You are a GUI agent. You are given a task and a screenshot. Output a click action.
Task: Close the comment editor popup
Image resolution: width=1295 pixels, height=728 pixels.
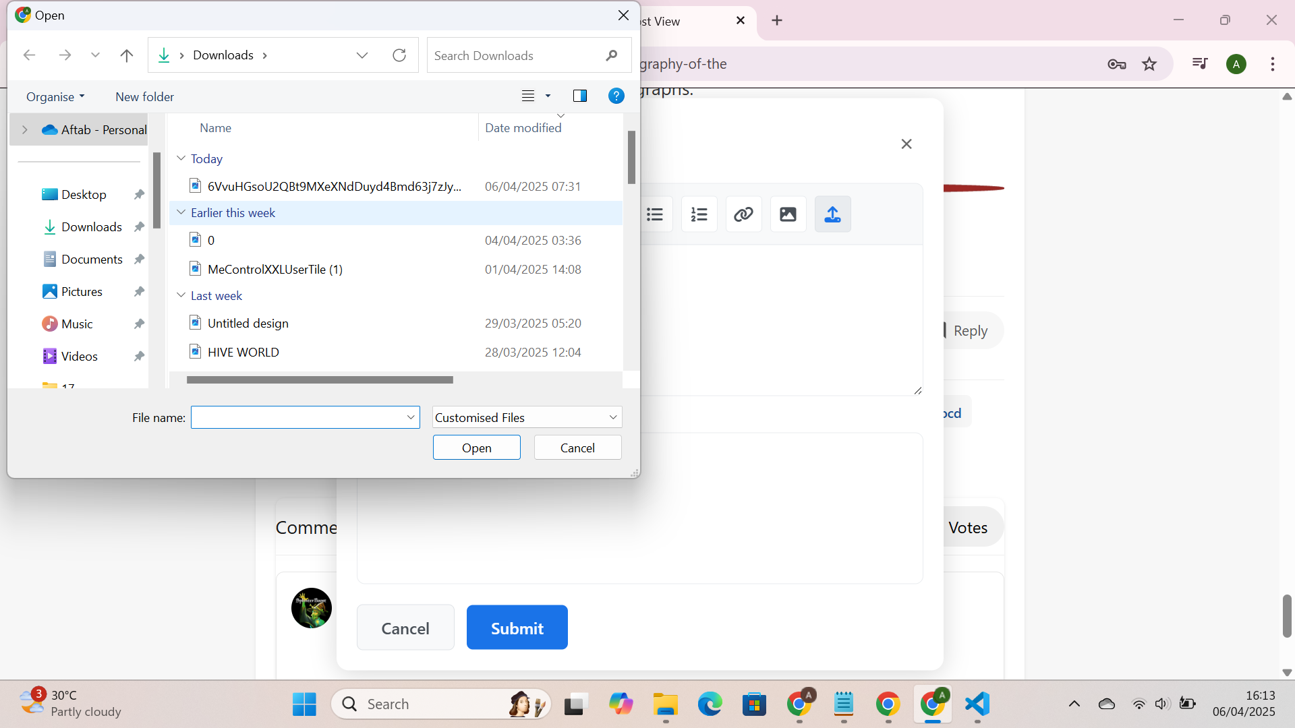(x=906, y=144)
